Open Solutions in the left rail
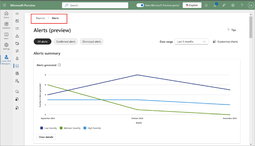This screenshot has height=146, width=255. [6, 25]
